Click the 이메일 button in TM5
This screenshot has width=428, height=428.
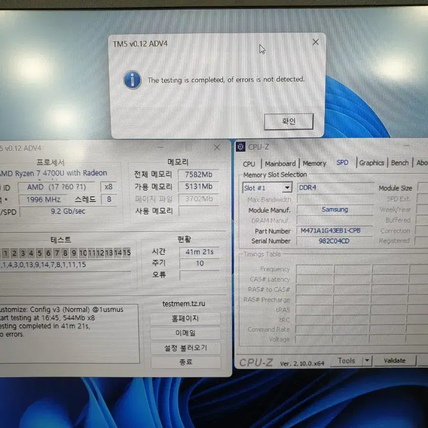[x=185, y=333]
